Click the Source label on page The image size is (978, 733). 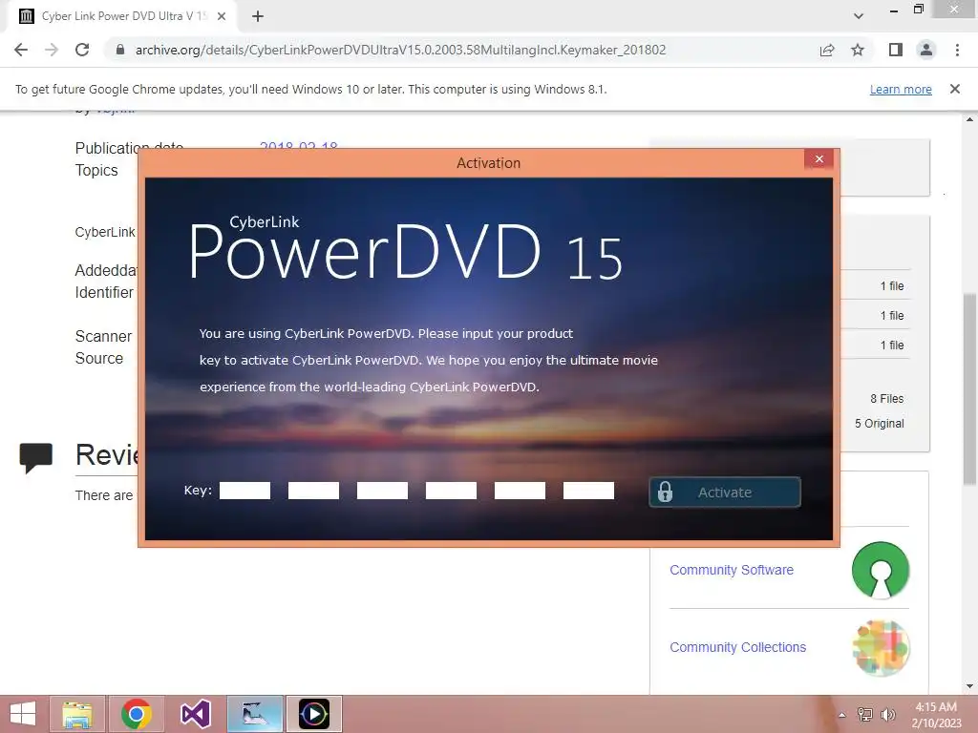[x=99, y=359]
